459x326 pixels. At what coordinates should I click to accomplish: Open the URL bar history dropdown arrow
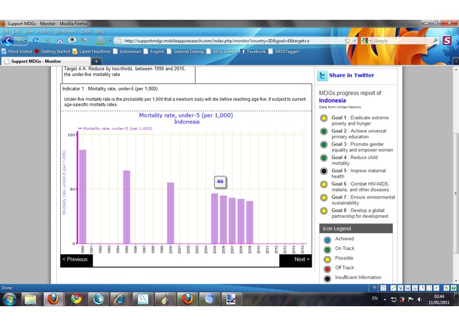(355, 41)
